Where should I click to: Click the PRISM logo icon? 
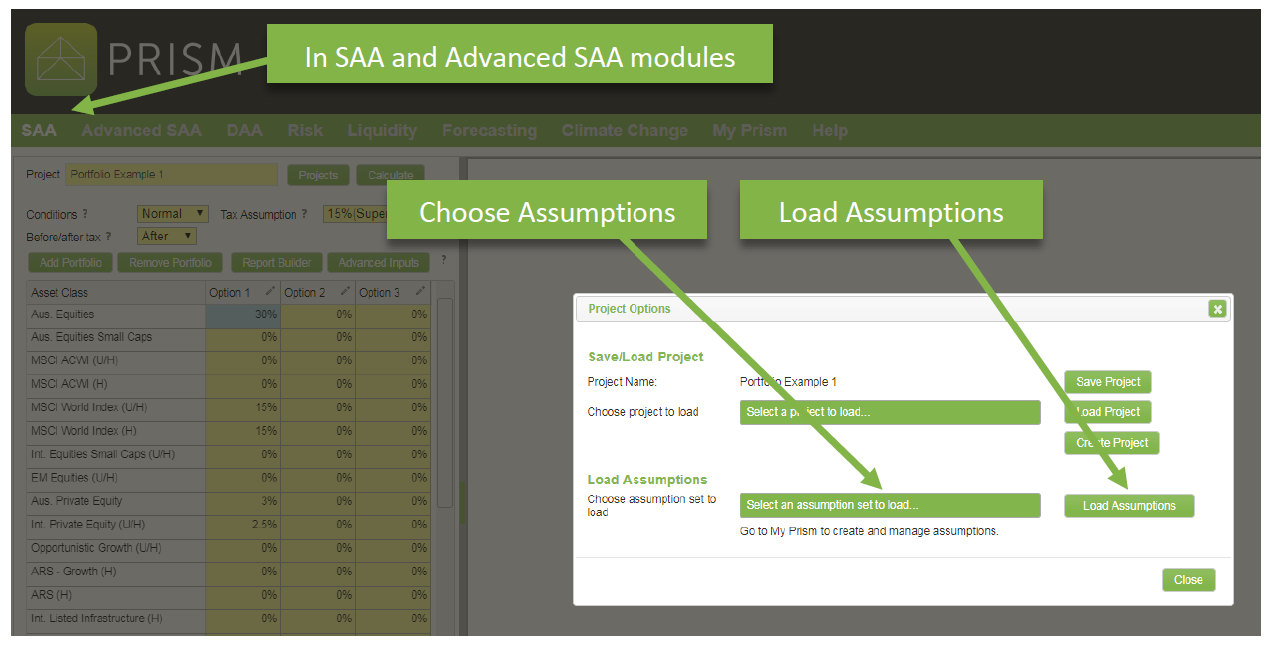click(x=61, y=59)
